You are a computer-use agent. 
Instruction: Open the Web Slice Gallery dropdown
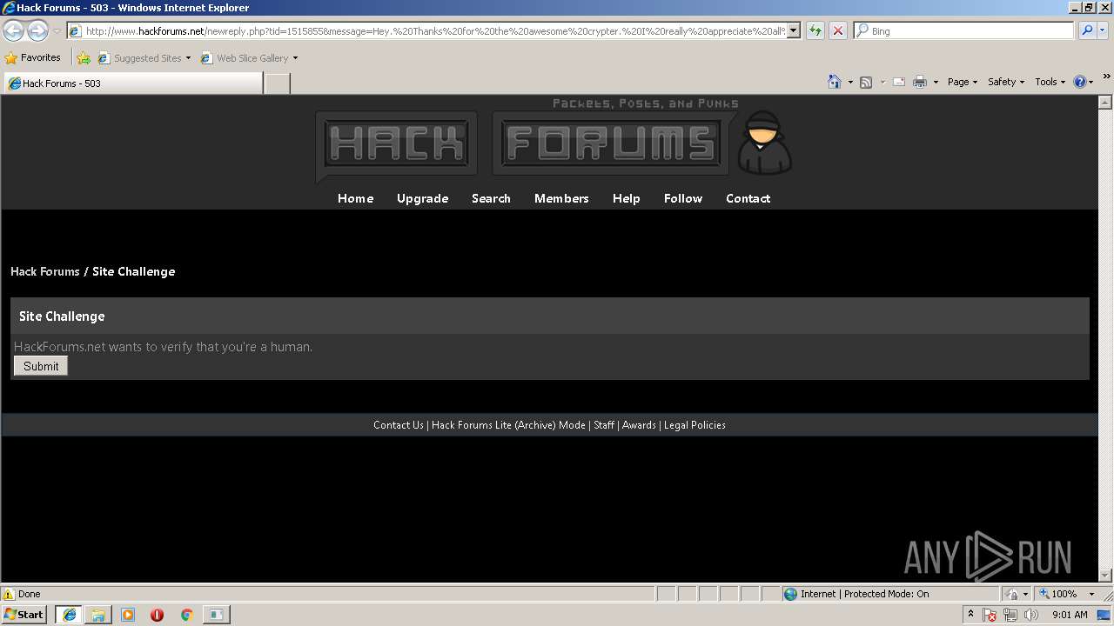pos(249,58)
